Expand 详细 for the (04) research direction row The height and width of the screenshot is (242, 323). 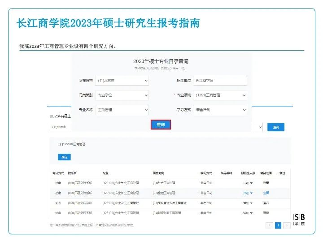tap(248, 213)
